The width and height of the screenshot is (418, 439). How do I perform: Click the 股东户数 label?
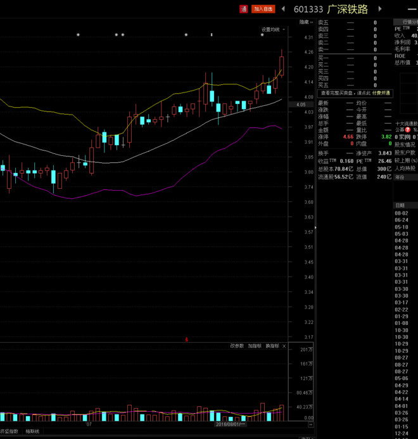click(x=405, y=153)
